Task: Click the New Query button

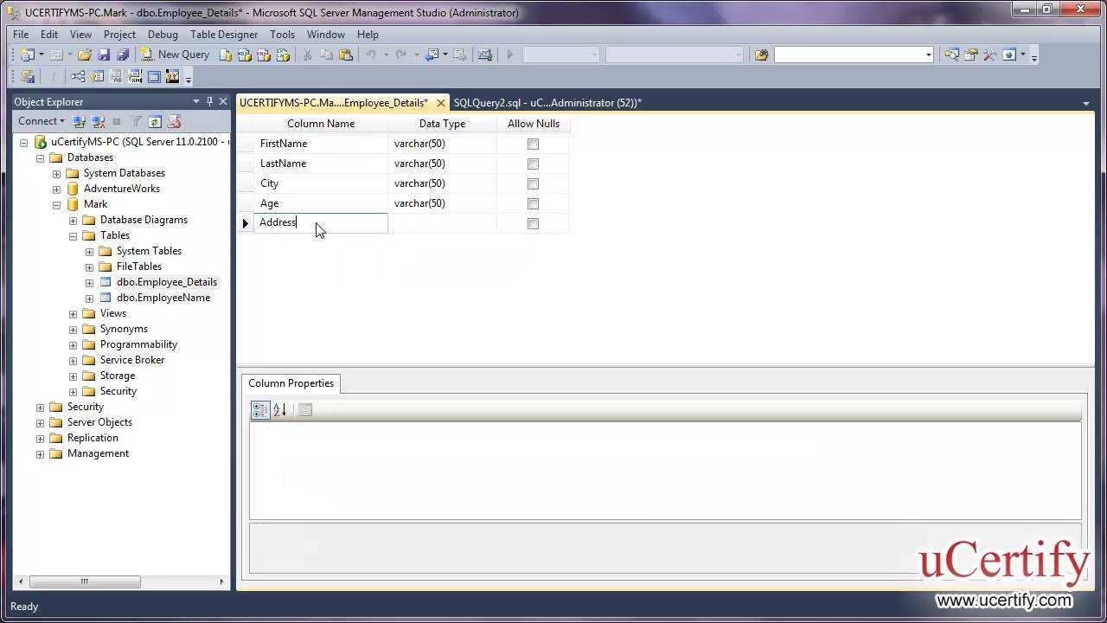Action: (x=175, y=55)
